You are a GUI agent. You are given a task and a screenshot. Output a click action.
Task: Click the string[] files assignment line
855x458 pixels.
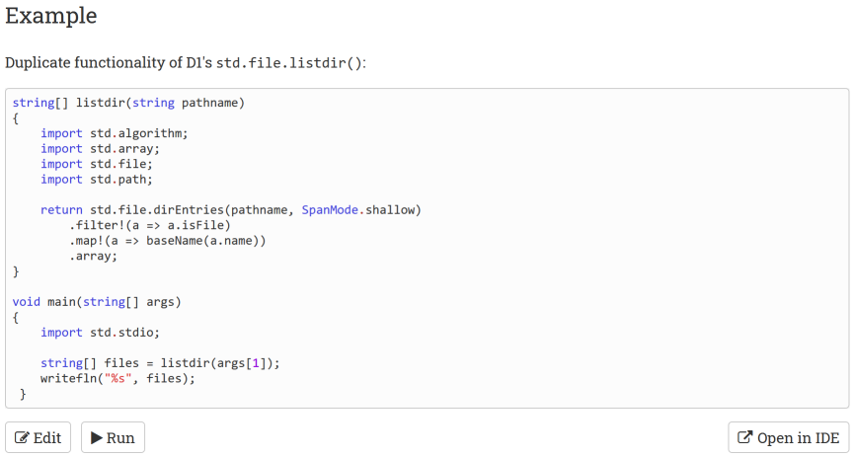[x=160, y=362]
